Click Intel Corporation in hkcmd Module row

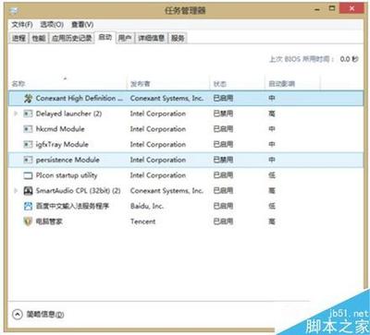[158, 129]
